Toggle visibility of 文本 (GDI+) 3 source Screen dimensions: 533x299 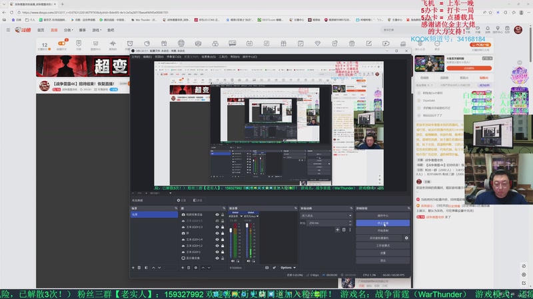tap(217, 227)
